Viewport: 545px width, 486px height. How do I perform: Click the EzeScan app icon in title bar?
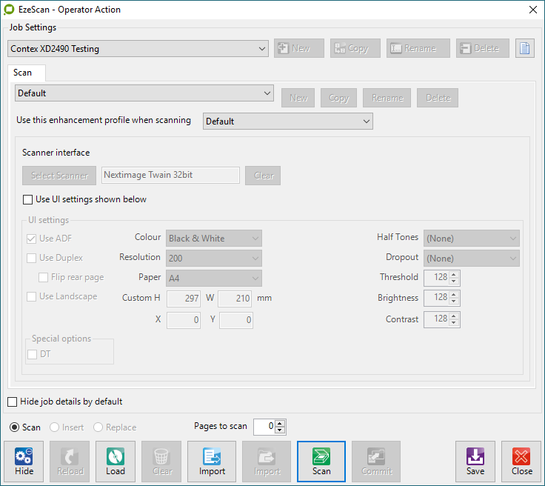[9, 10]
